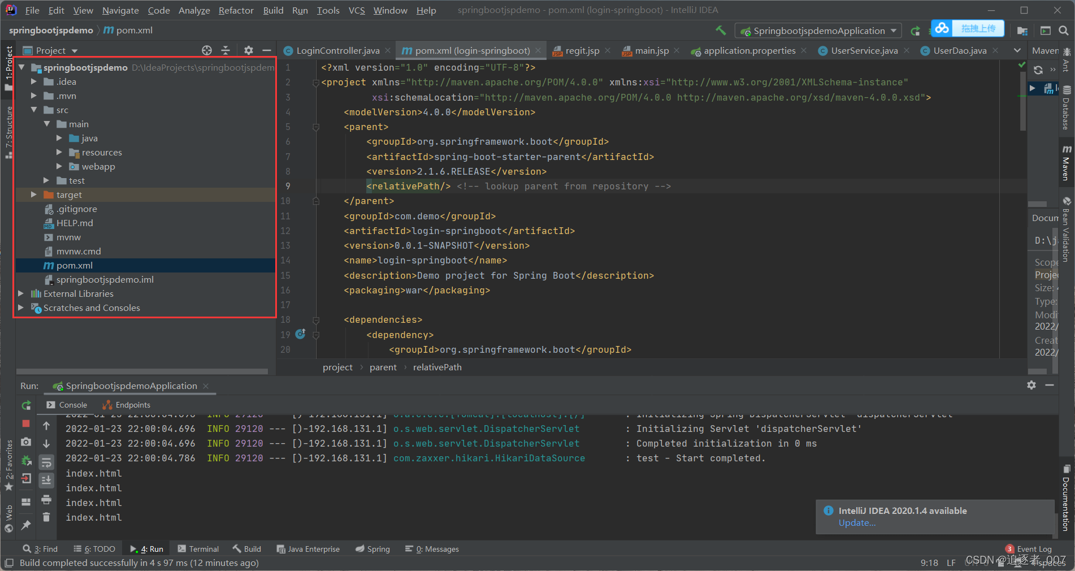
Task: Open the SpringbootjspdemoApplication run configuration dropdown
Action: 893,30
